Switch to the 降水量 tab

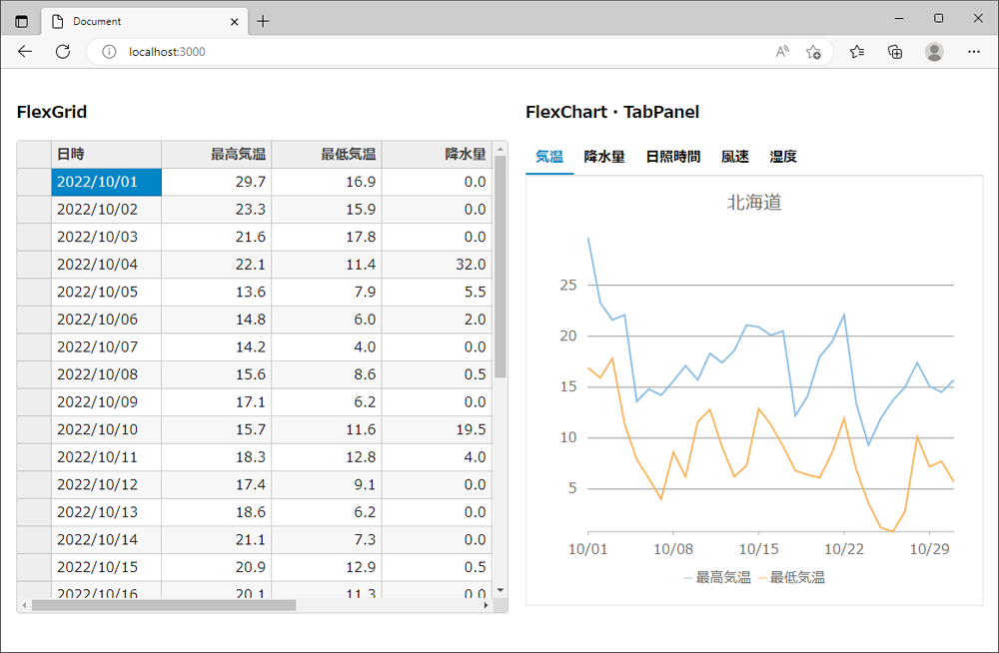pyautogui.click(x=604, y=157)
